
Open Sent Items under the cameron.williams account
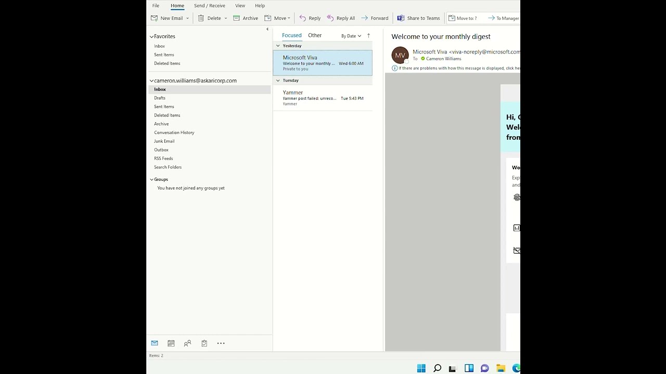point(164,106)
